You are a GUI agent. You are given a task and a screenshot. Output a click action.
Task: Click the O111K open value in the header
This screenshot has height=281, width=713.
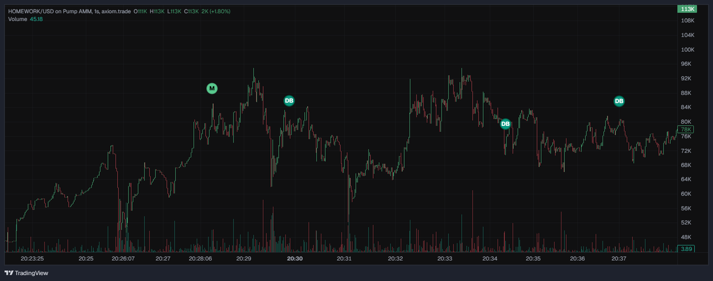[141, 11]
